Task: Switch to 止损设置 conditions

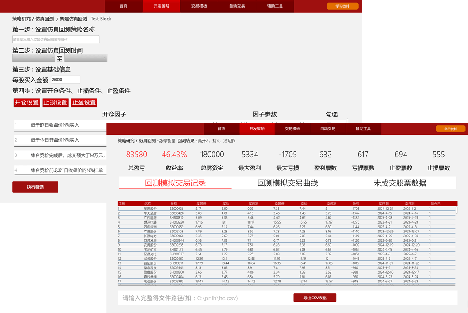Action: pos(55,103)
